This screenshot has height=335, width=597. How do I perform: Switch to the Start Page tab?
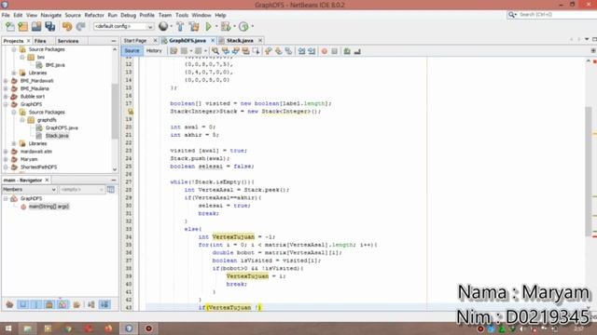[x=135, y=40]
